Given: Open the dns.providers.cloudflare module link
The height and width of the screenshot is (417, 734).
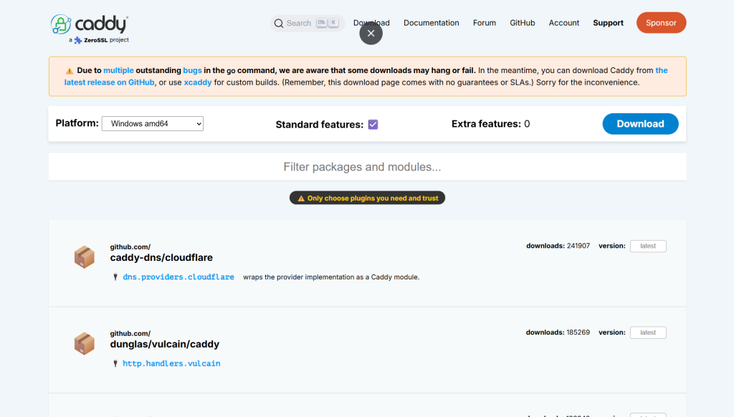Looking at the screenshot, I should (178, 277).
